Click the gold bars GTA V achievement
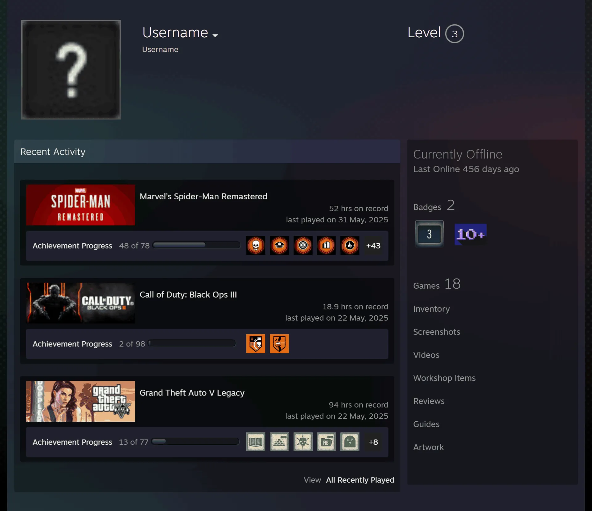The image size is (592, 511). [x=279, y=442]
